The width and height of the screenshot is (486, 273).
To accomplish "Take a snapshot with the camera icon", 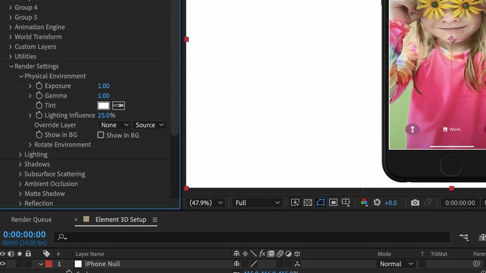I will [415, 203].
